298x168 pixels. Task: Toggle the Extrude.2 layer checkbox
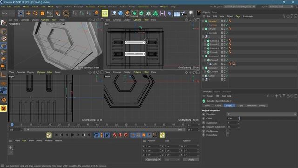tap(222, 44)
